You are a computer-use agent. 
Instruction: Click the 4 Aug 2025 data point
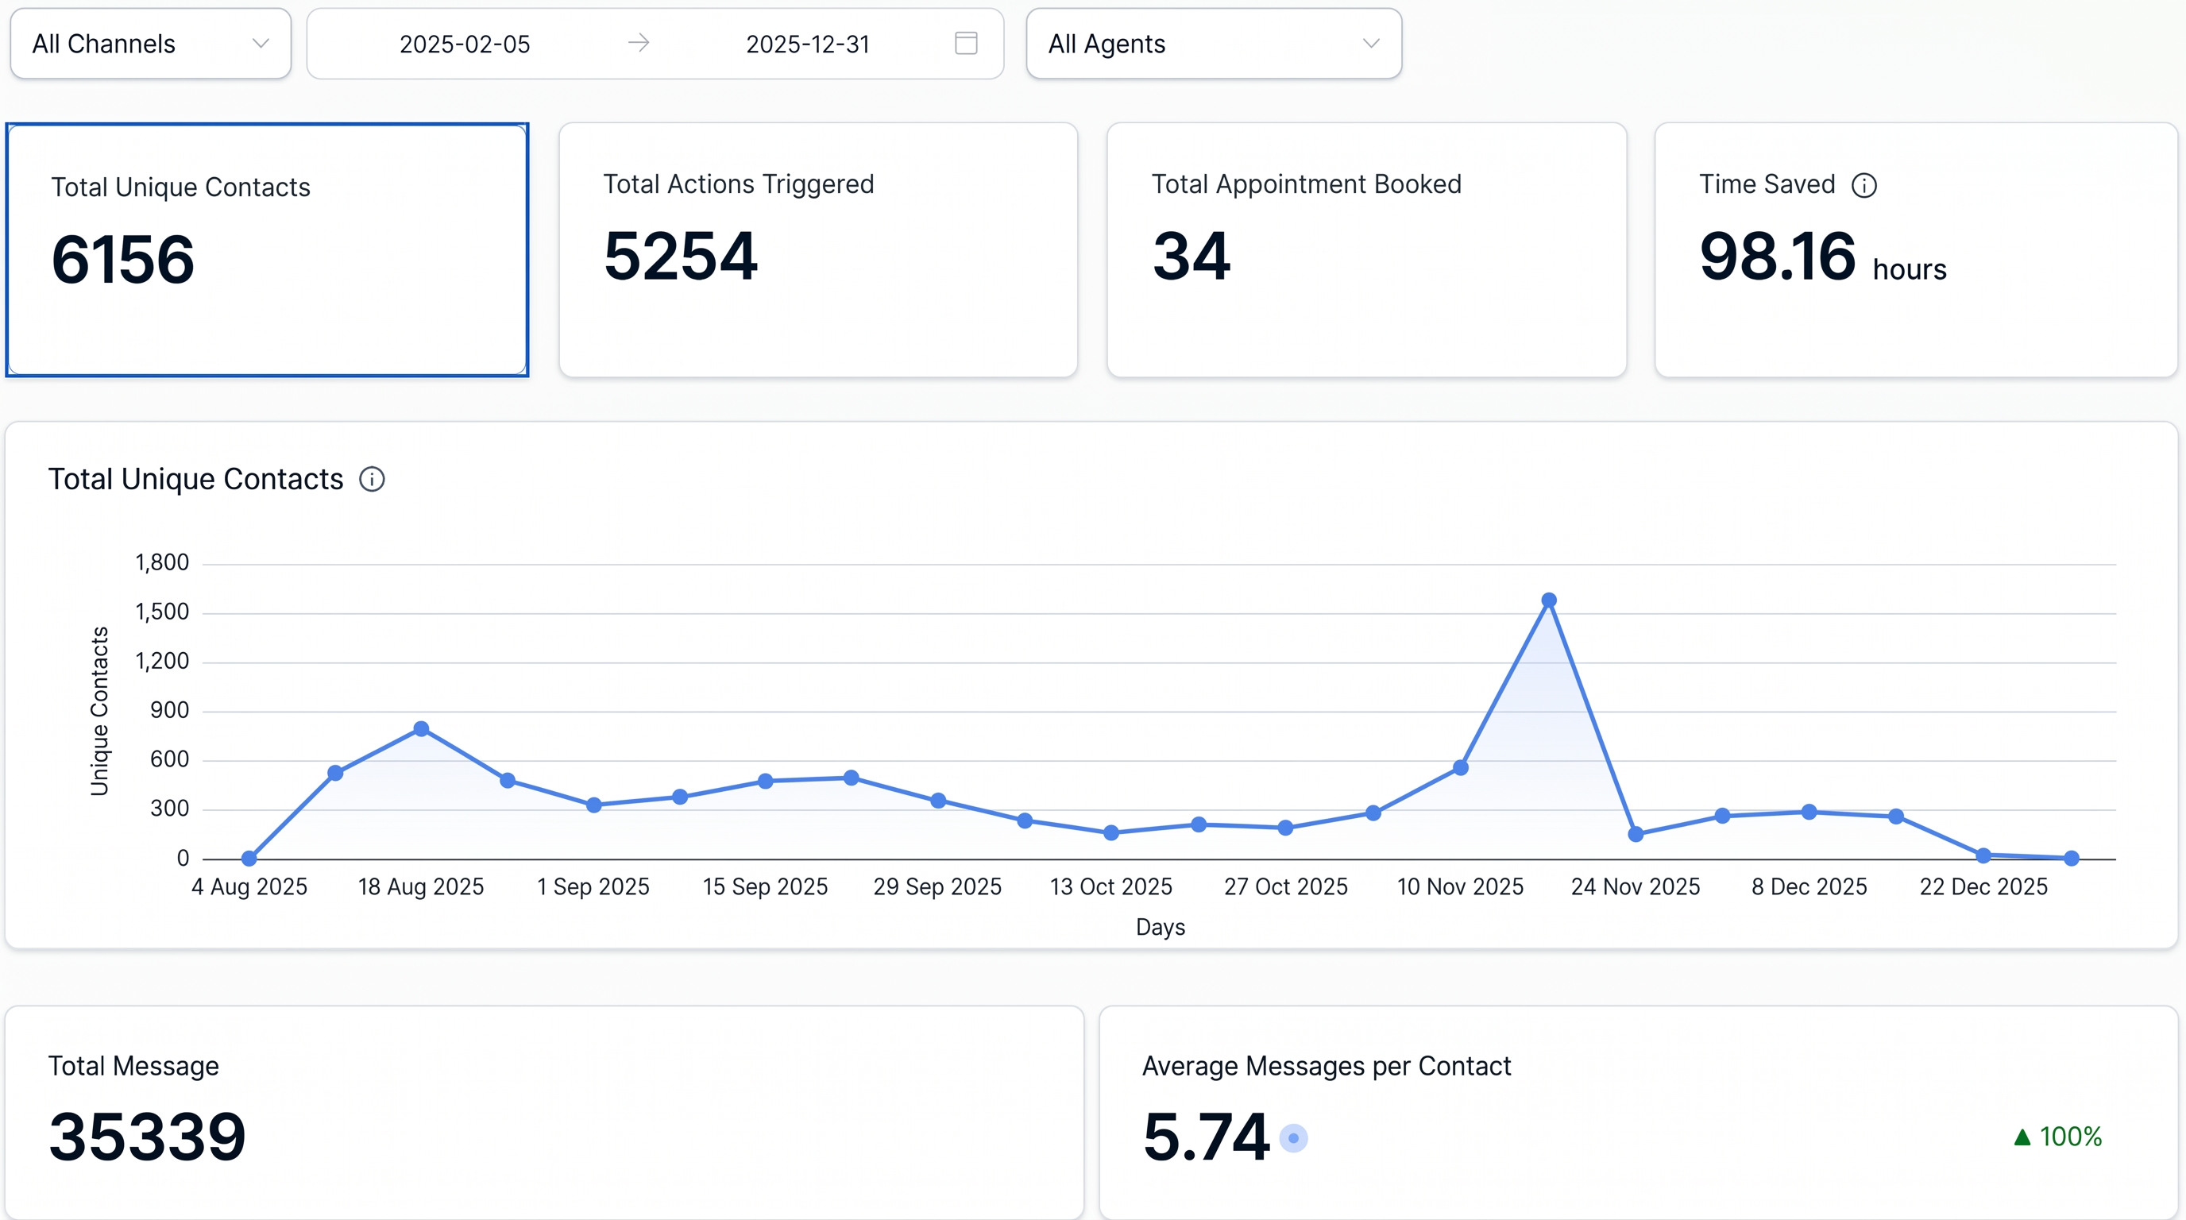[x=249, y=859]
